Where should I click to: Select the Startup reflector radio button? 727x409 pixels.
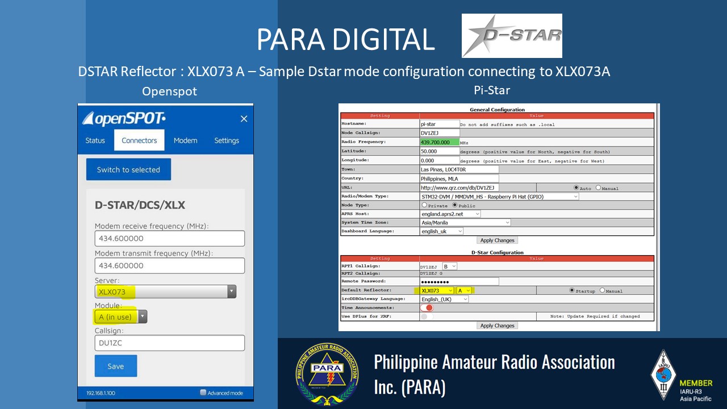tap(572, 290)
